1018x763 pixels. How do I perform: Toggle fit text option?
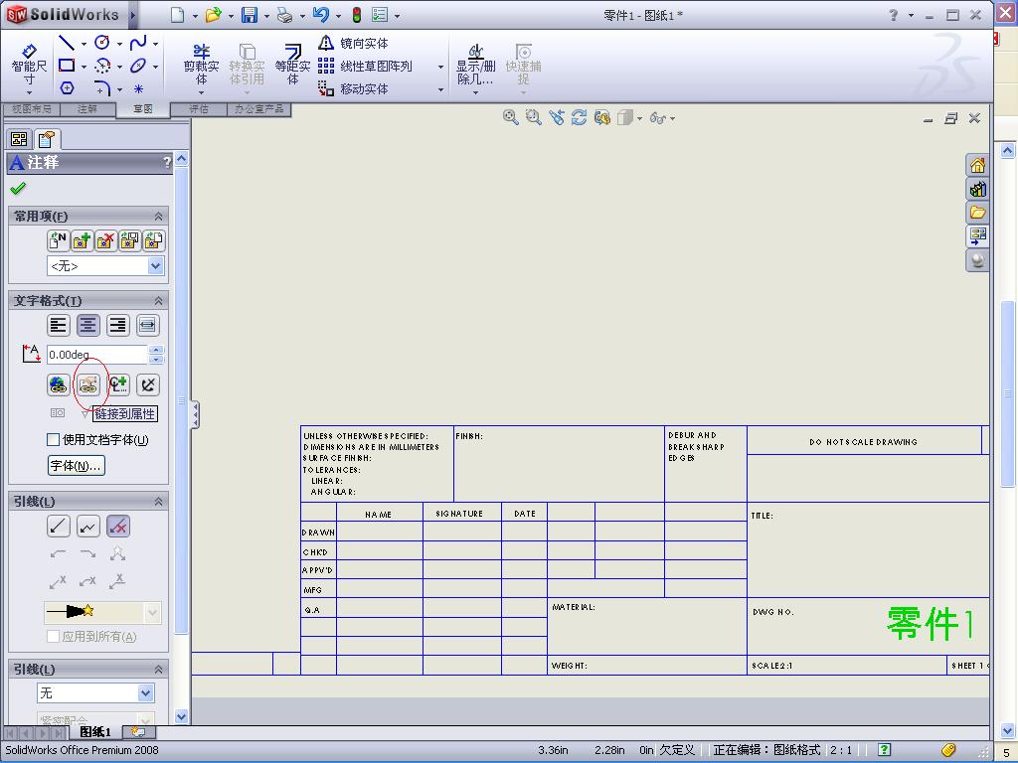click(x=148, y=325)
